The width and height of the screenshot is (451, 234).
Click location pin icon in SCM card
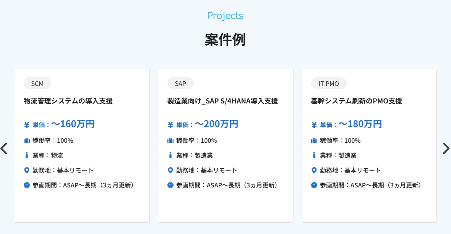coord(27,170)
